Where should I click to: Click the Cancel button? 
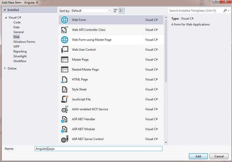(x=219, y=156)
